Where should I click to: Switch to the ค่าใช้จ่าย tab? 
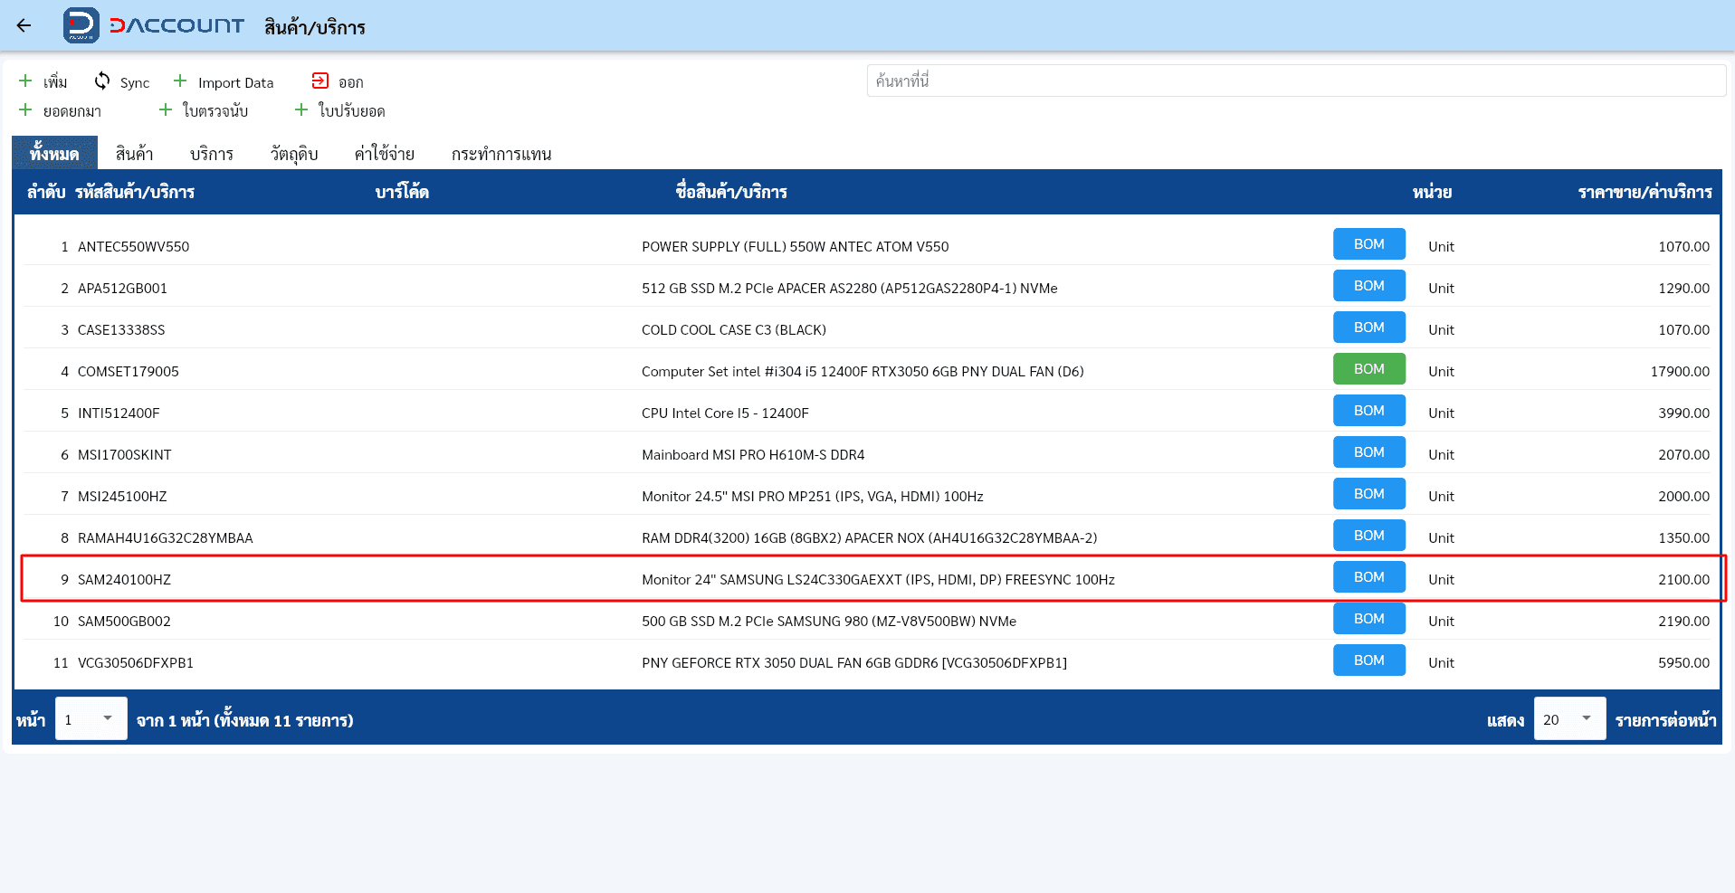coord(385,154)
